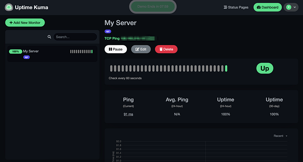Select My Server in monitor list

point(52,54)
